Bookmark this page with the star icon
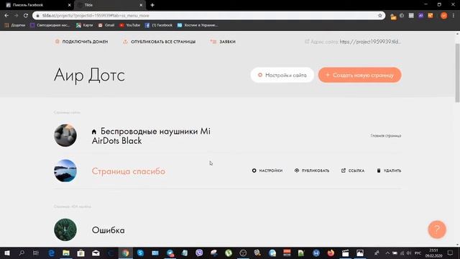The width and height of the screenshot is (460, 259). point(380,16)
